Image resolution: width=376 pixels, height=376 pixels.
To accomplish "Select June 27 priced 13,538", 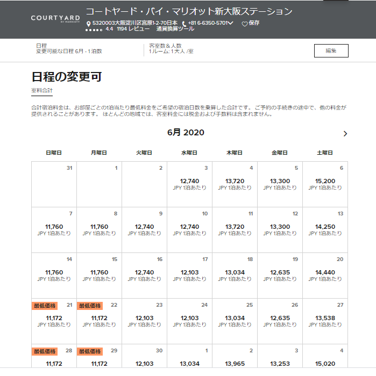I will point(325,321).
